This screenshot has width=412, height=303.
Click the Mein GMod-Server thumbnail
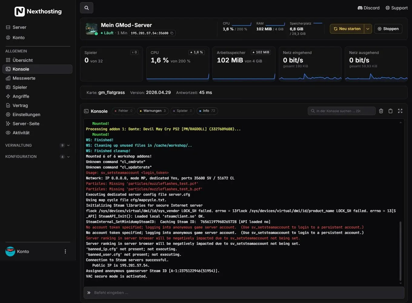(x=91, y=29)
